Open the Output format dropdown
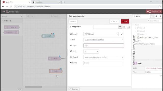163x91 pixels. [104, 57]
